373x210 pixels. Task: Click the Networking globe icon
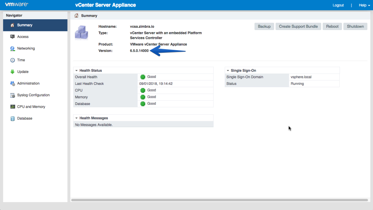click(x=12, y=49)
